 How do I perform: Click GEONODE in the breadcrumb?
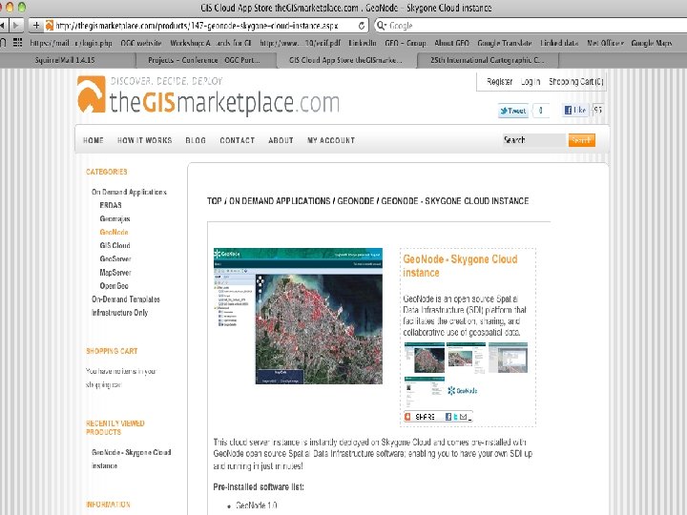(x=355, y=201)
